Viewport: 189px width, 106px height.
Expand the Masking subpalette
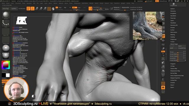172,35
